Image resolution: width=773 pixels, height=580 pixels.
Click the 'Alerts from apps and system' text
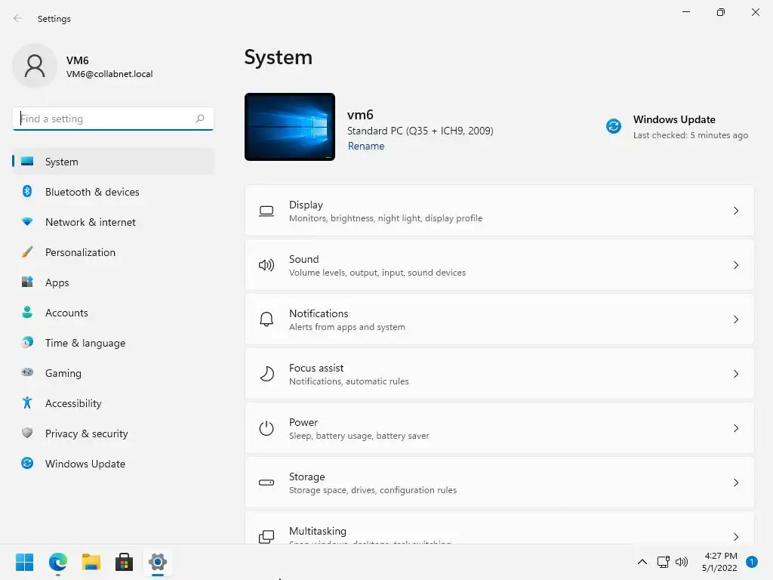point(347,327)
